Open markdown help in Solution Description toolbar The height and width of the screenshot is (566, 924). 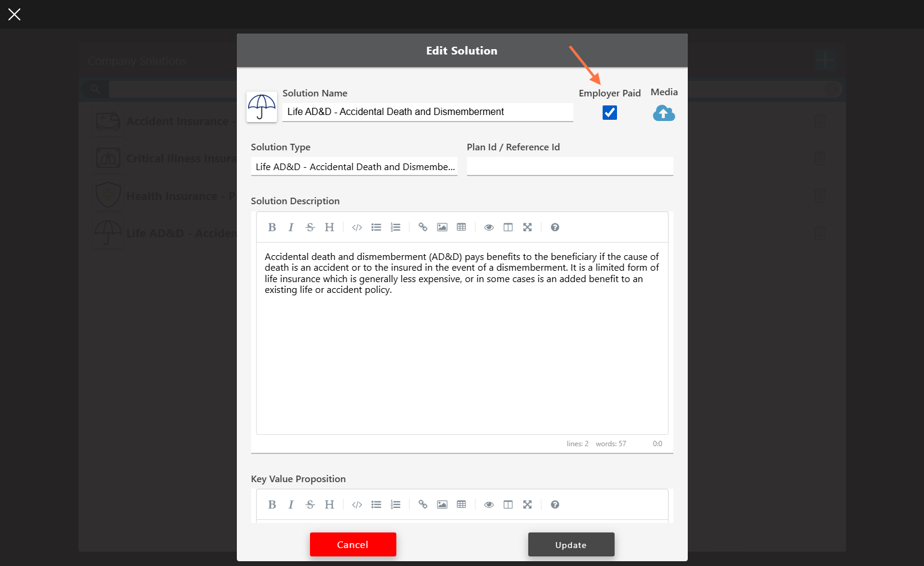pyautogui.click(x=555, y=227)
